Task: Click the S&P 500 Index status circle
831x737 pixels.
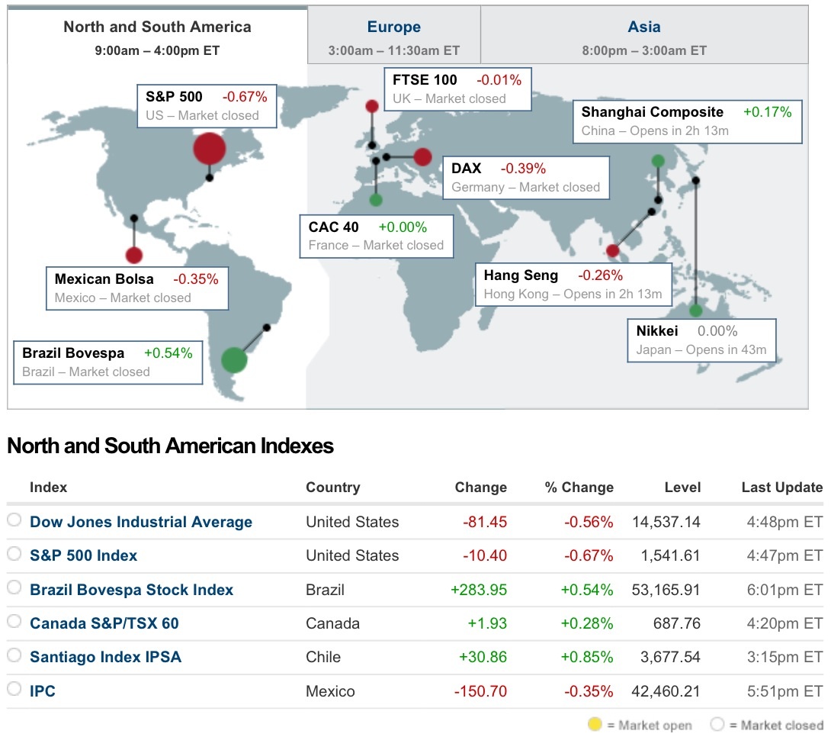Action: point(14,554)
